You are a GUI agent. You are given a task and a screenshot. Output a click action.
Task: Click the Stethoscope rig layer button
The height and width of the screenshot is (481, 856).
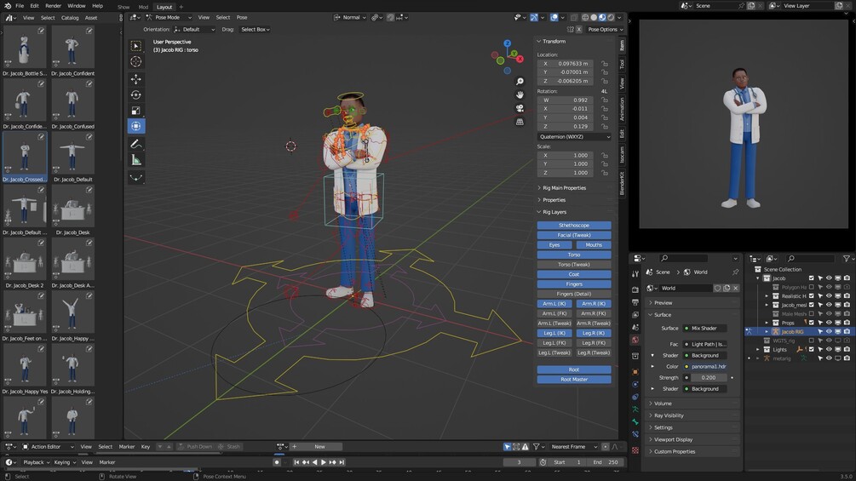[574, 226]
